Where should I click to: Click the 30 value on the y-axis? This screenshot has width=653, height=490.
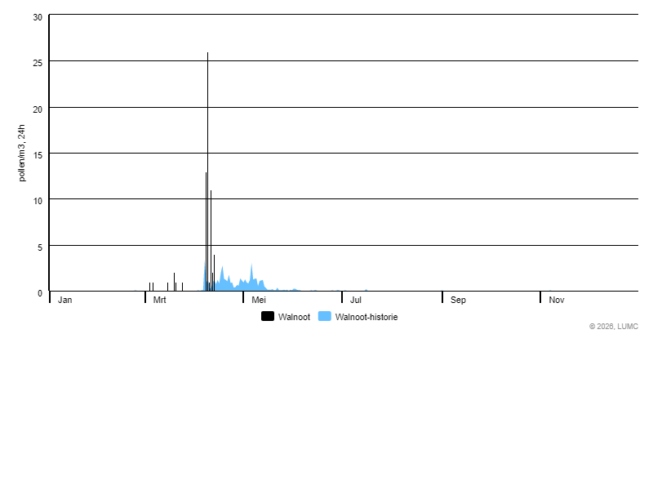38,17
